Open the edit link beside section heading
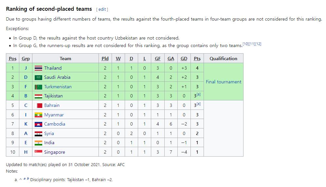 [x=102, y=9]
